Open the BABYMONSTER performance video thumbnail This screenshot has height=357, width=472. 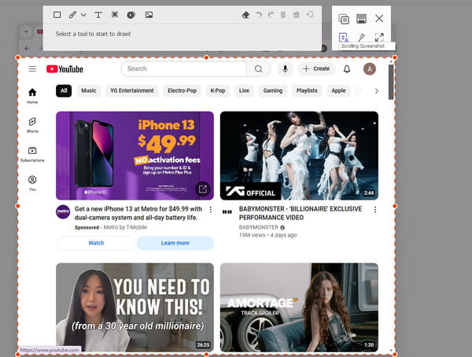point(299,156)
